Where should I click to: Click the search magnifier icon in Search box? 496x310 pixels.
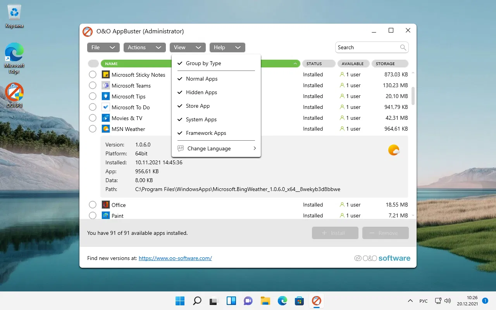tap(403, 47)
